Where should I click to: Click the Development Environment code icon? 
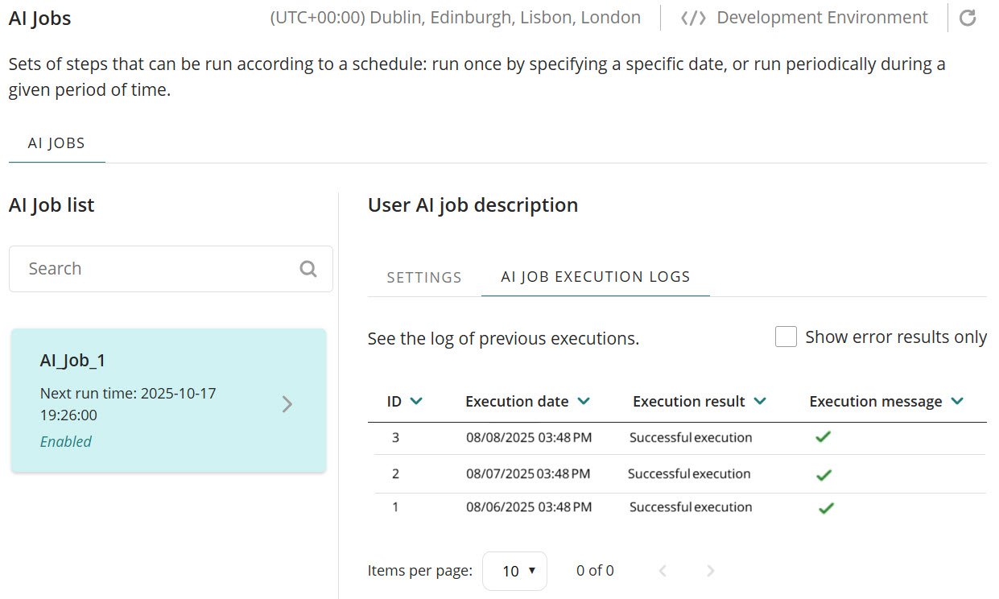(x=694, y=18)
